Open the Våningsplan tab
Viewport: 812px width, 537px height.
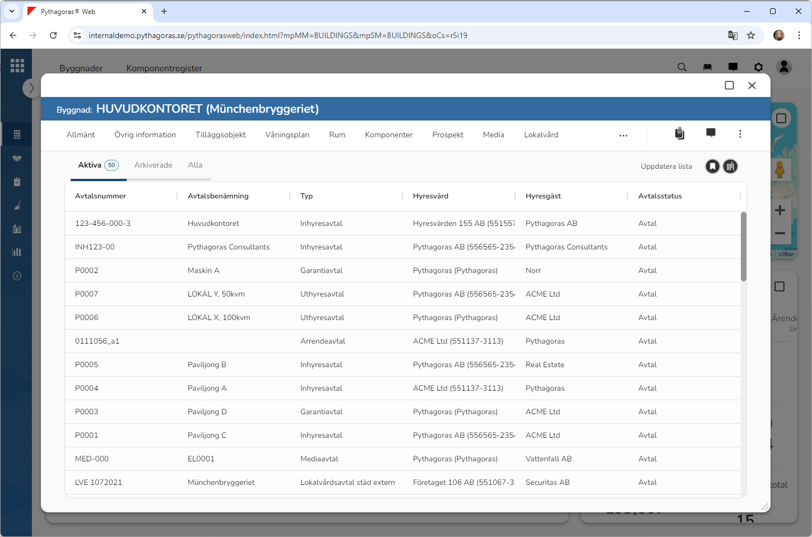(287, 135)
